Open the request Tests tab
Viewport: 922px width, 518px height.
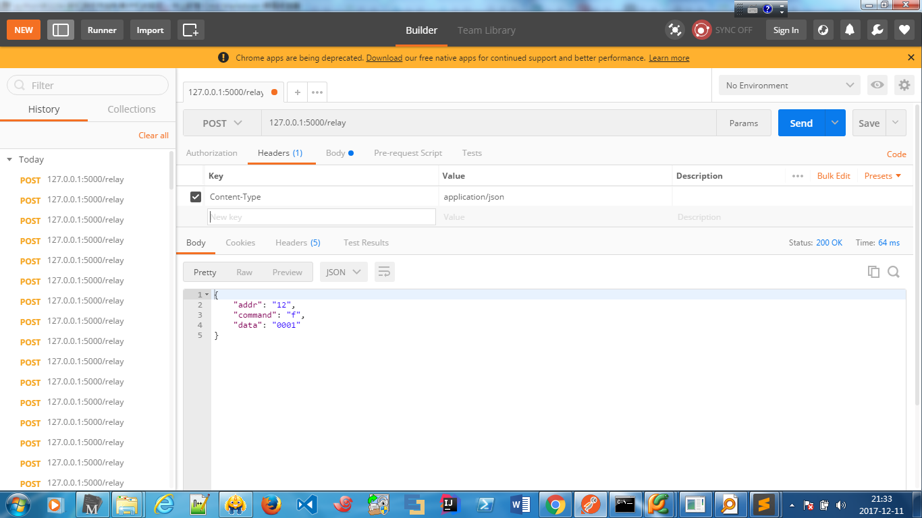coord(472,153)
